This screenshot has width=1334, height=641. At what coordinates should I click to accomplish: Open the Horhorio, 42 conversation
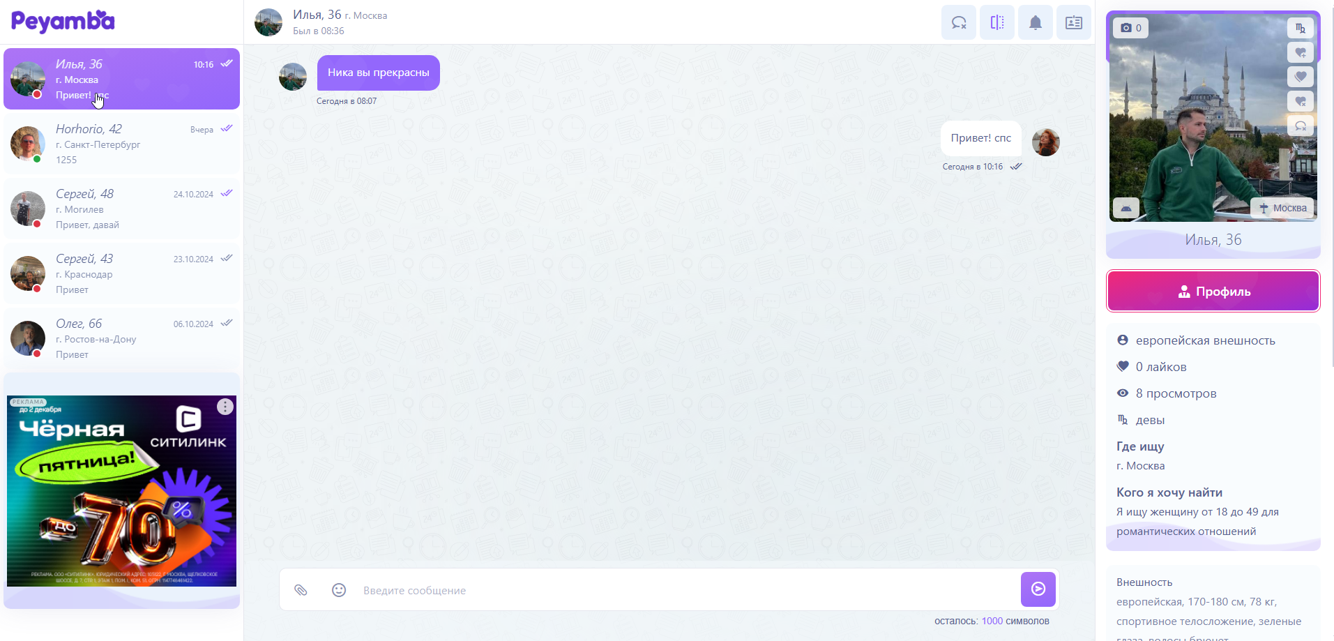(121, 144)
